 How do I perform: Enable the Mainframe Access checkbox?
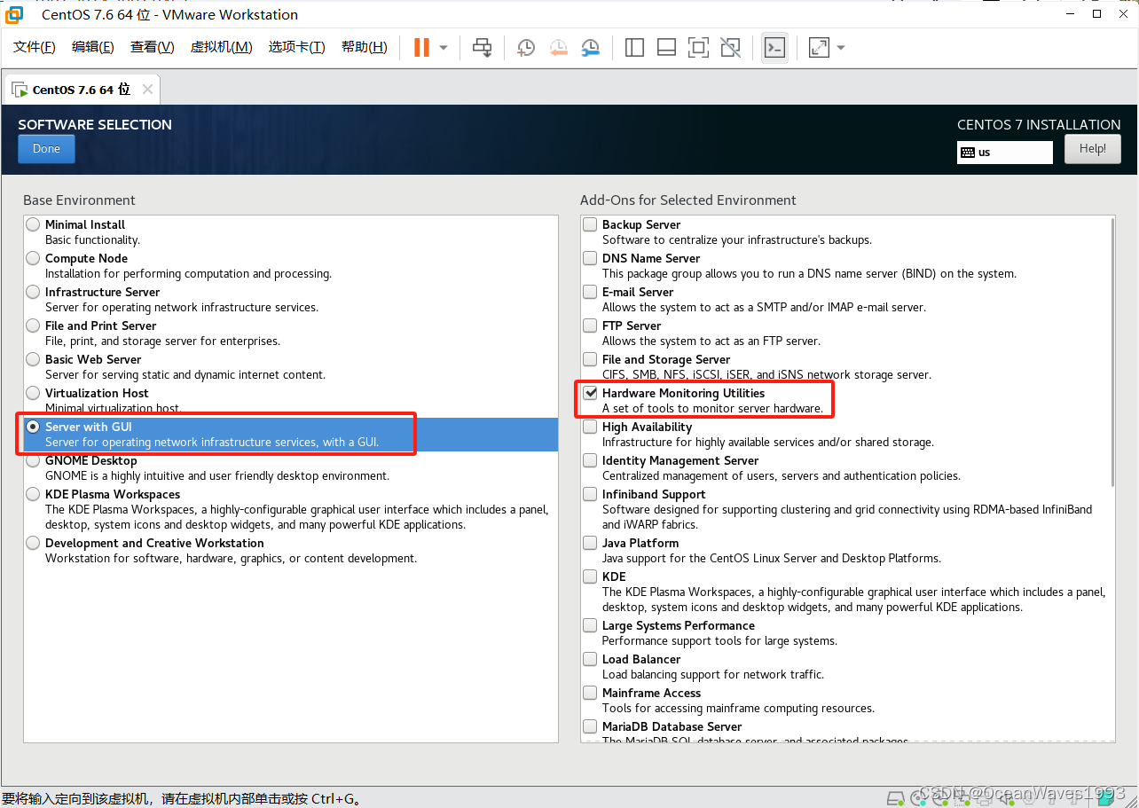tap(590, 693)
